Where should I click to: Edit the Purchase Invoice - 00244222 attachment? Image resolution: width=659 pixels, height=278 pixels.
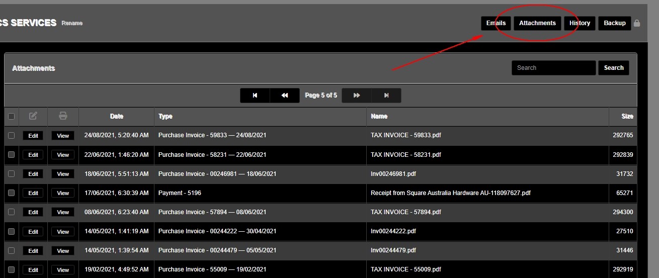tap(33, 232)
